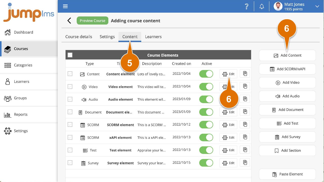Edit the Survey element row
Image resolution: width=324 pixels, height=182 pixels.
(228, 163)
